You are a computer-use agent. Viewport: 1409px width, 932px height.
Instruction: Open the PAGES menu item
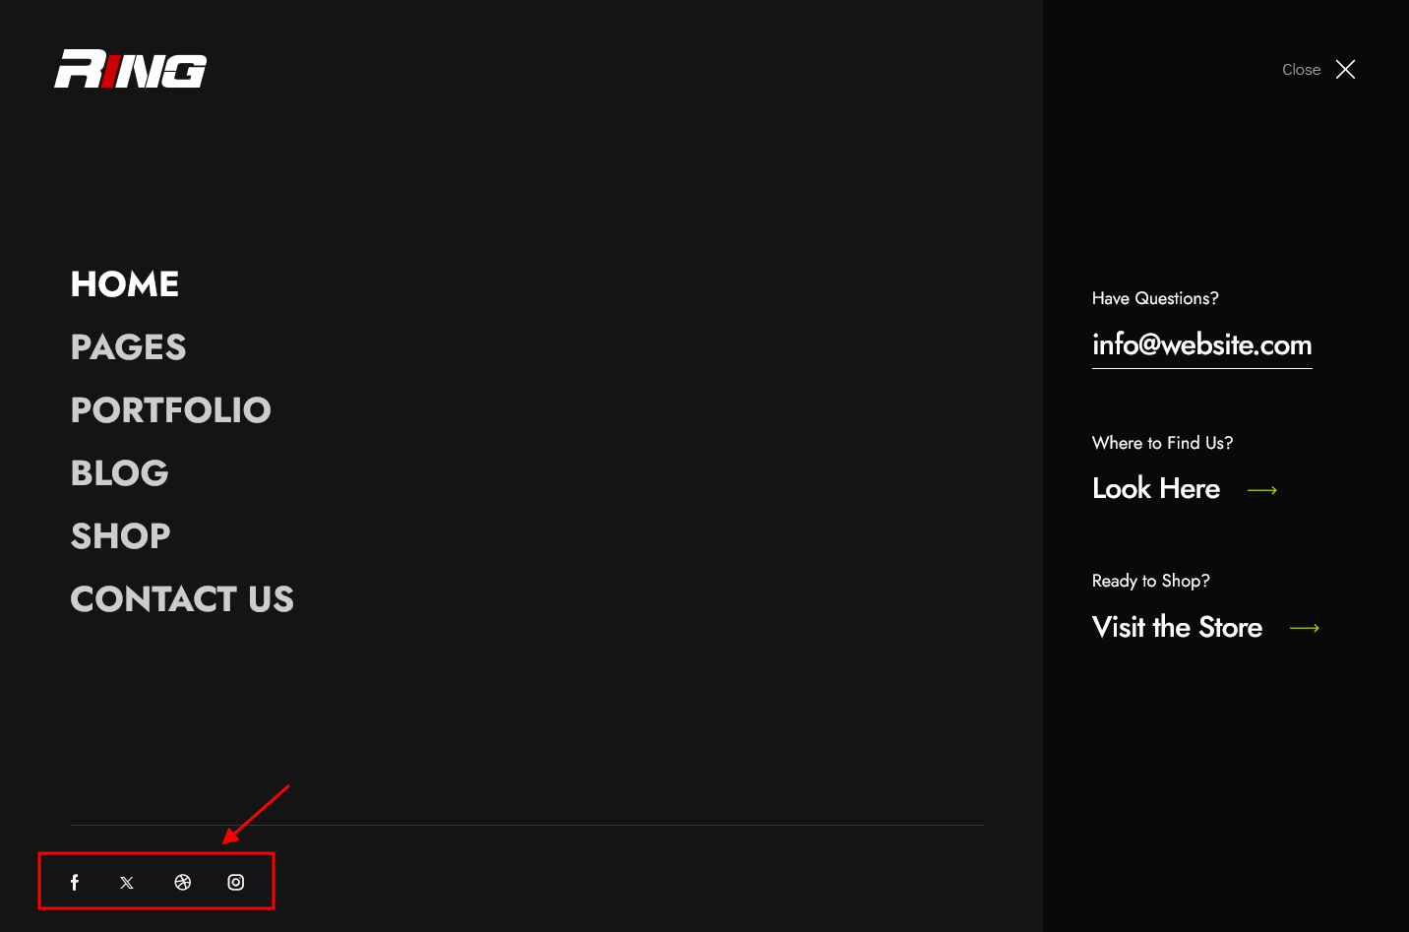point(128,347)
